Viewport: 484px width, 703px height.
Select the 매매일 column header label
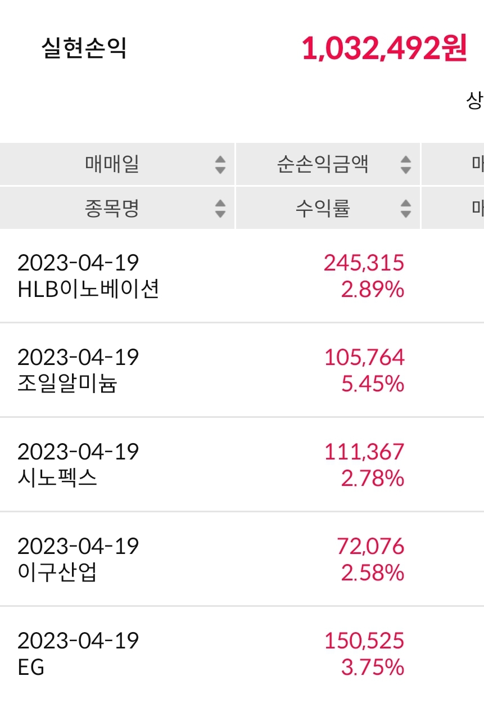click(x=112, y=165)
